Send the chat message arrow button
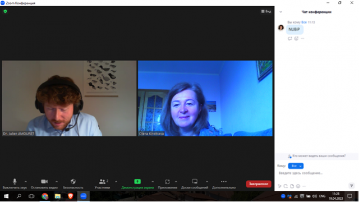This screenshot has height=202, width=359. (x=352, y=186)
